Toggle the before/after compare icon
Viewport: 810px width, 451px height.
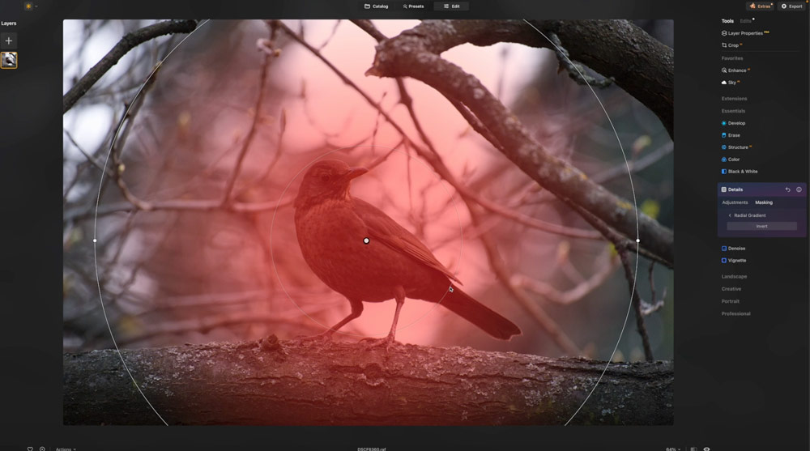point(694,449)
